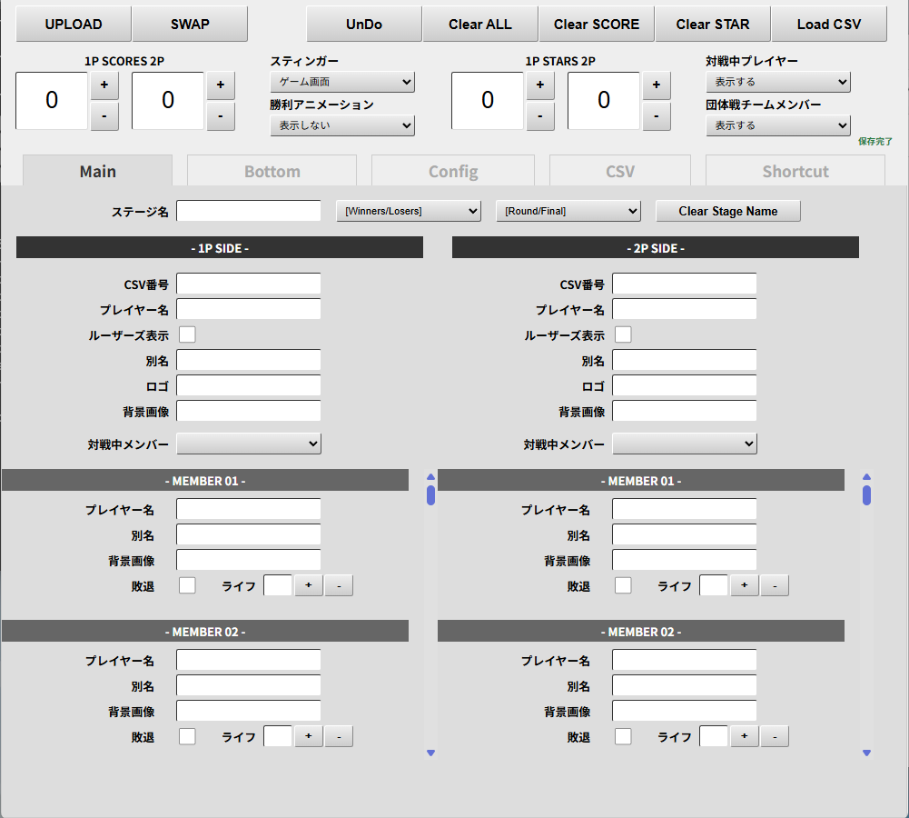Add life to 1P MEMBER 01

(309, 585)
